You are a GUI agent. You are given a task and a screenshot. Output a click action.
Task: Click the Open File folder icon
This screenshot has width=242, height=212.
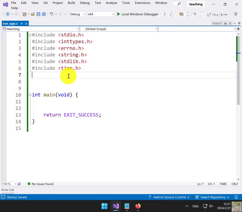pyautogui.click(x=33, y=14)
